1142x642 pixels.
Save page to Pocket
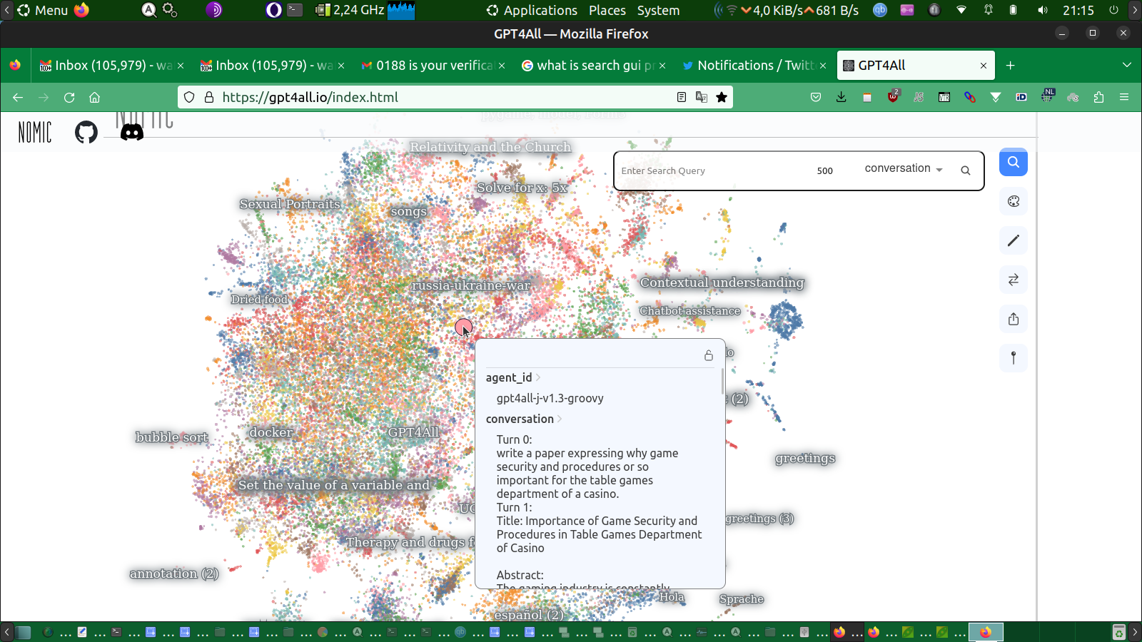click(x=816, y=97)
